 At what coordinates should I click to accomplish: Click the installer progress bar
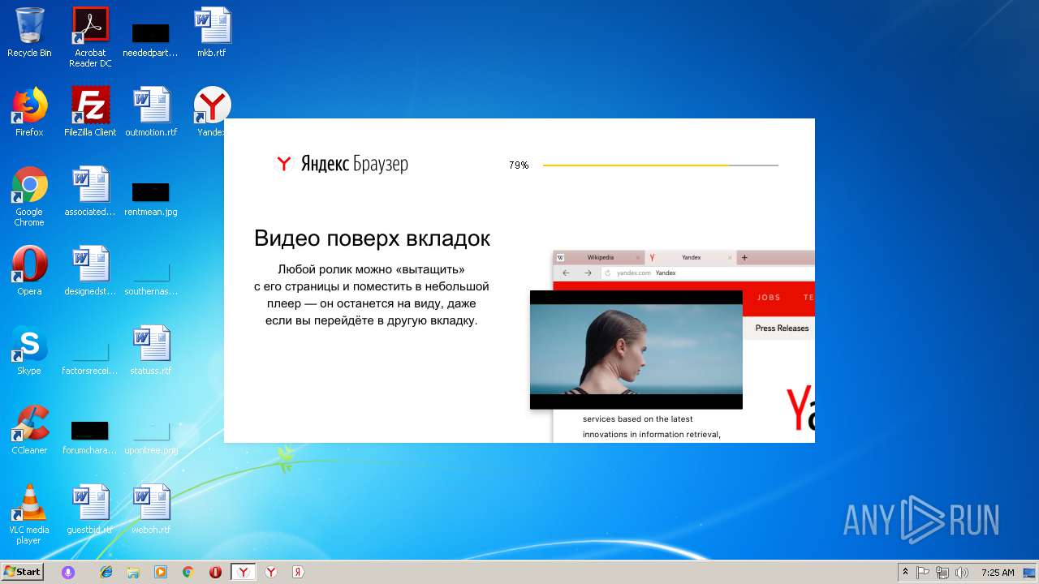tap(660, 165)
